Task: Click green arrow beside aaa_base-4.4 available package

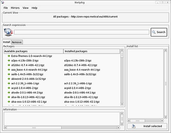Action: click(9, 70)
